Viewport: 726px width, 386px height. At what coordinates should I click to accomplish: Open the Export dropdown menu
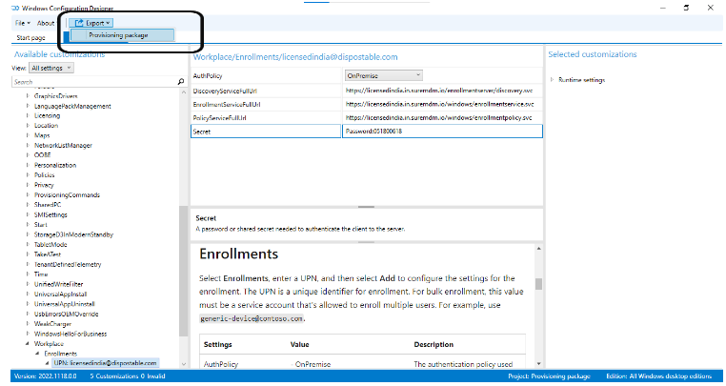93,23
